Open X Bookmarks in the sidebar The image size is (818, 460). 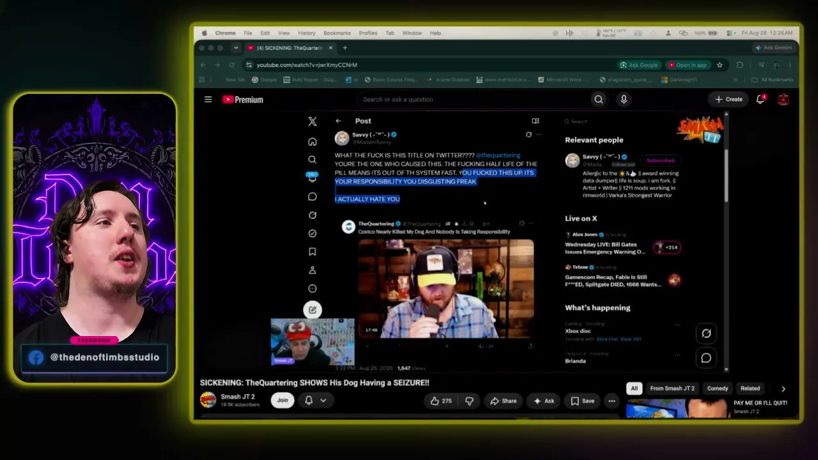[x=313, y=252]
